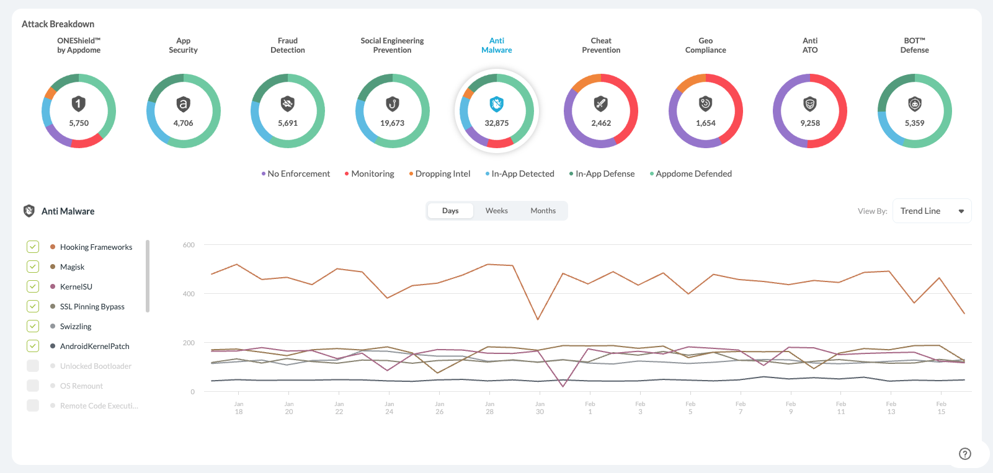The width and height of the screenshot is (993, 473).
Task: Click the Anti Malware category label
Action: tap(496, 45)
